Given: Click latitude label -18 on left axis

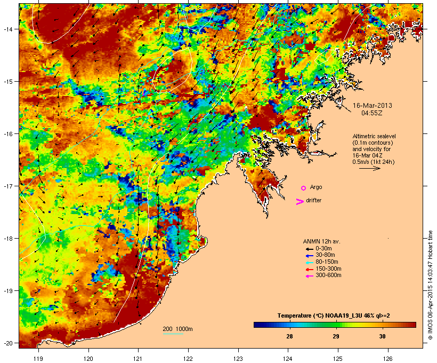Looking at the screenshot, I should (x=7, y=239).
